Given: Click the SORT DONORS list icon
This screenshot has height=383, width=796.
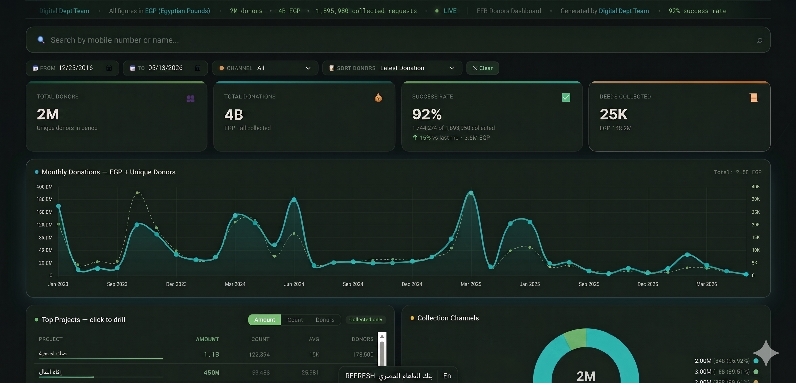Looking at the screenshot, I should pos(332,68).
